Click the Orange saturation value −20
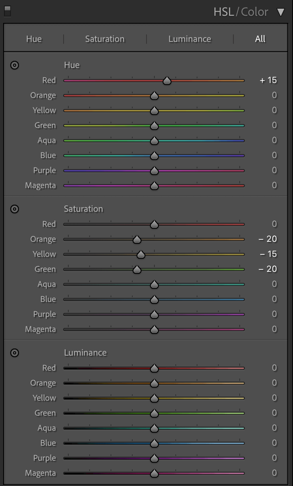 (x=268, y=239)
